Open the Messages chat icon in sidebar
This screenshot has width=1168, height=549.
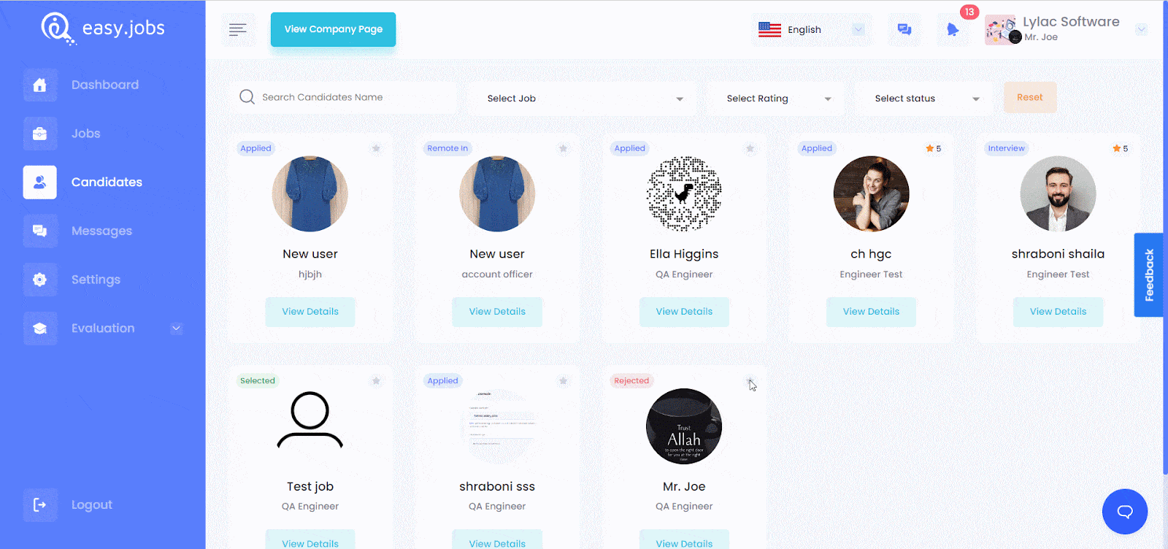click(40, 231)
